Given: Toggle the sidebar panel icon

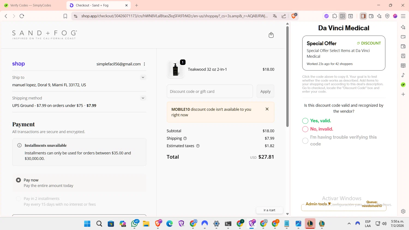Looking at the screenshot, I should [363, 16].
